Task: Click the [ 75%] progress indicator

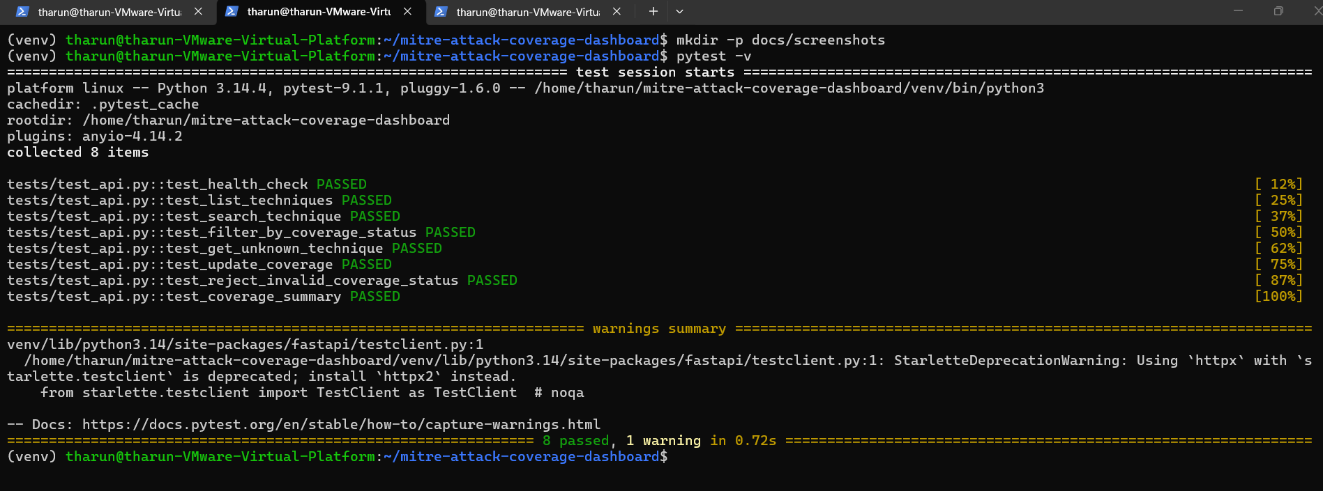Action: pos(1278,265)
